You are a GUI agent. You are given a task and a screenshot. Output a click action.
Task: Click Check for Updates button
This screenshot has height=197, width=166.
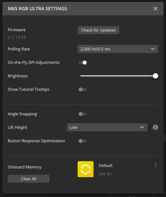(98, 30)
